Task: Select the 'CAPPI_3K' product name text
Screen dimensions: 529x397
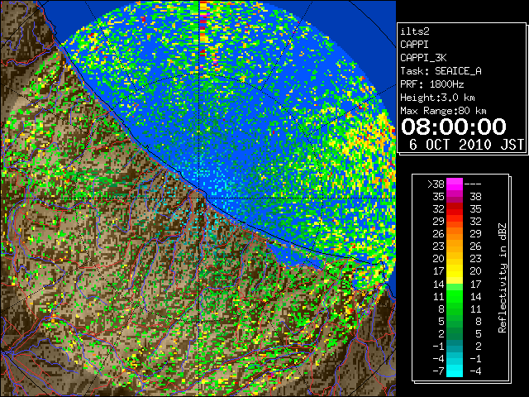Action: (423, 58)
